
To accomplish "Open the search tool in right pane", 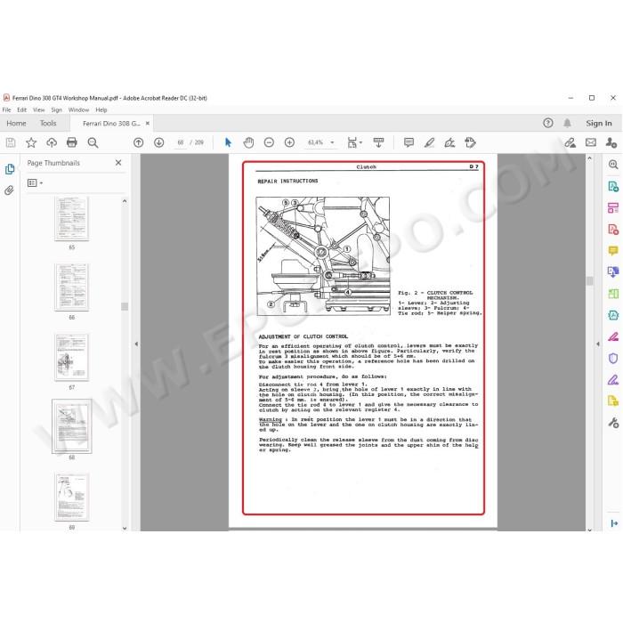I will pyautogui.click(x=613, y=165).
